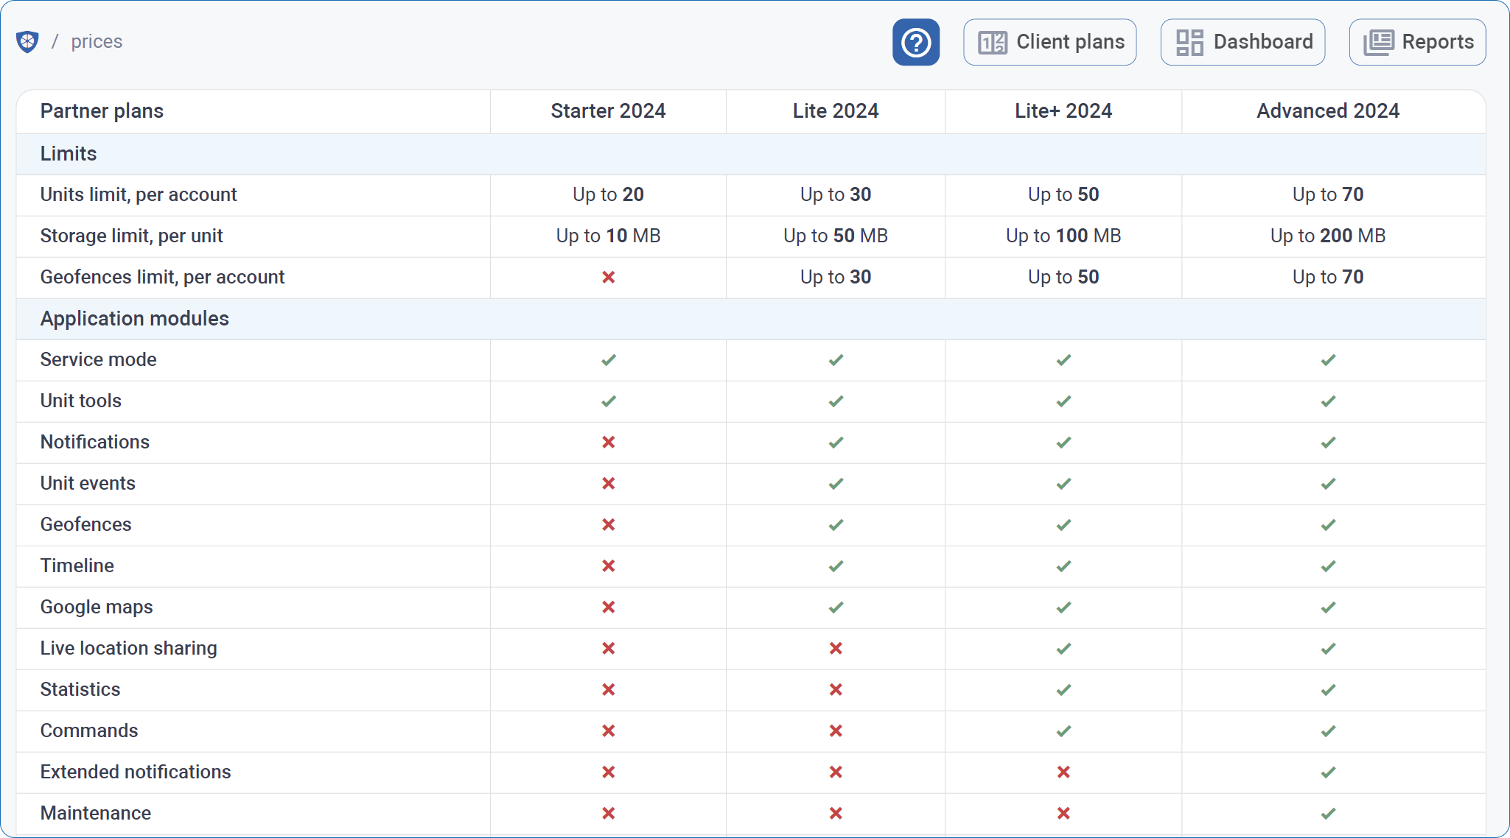Screen dimensions: 1510x838
Task: Open the Client plans panel
Action: (1050, 41)
